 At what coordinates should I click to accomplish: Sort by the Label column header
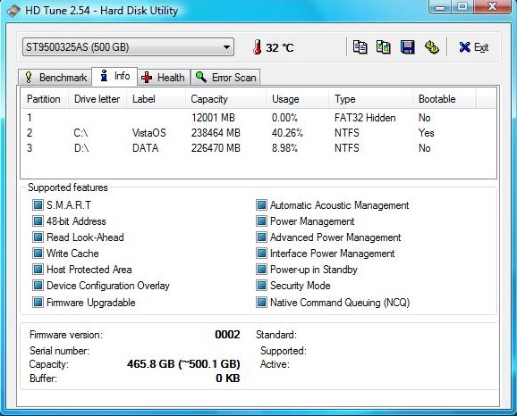click(156, 99)
